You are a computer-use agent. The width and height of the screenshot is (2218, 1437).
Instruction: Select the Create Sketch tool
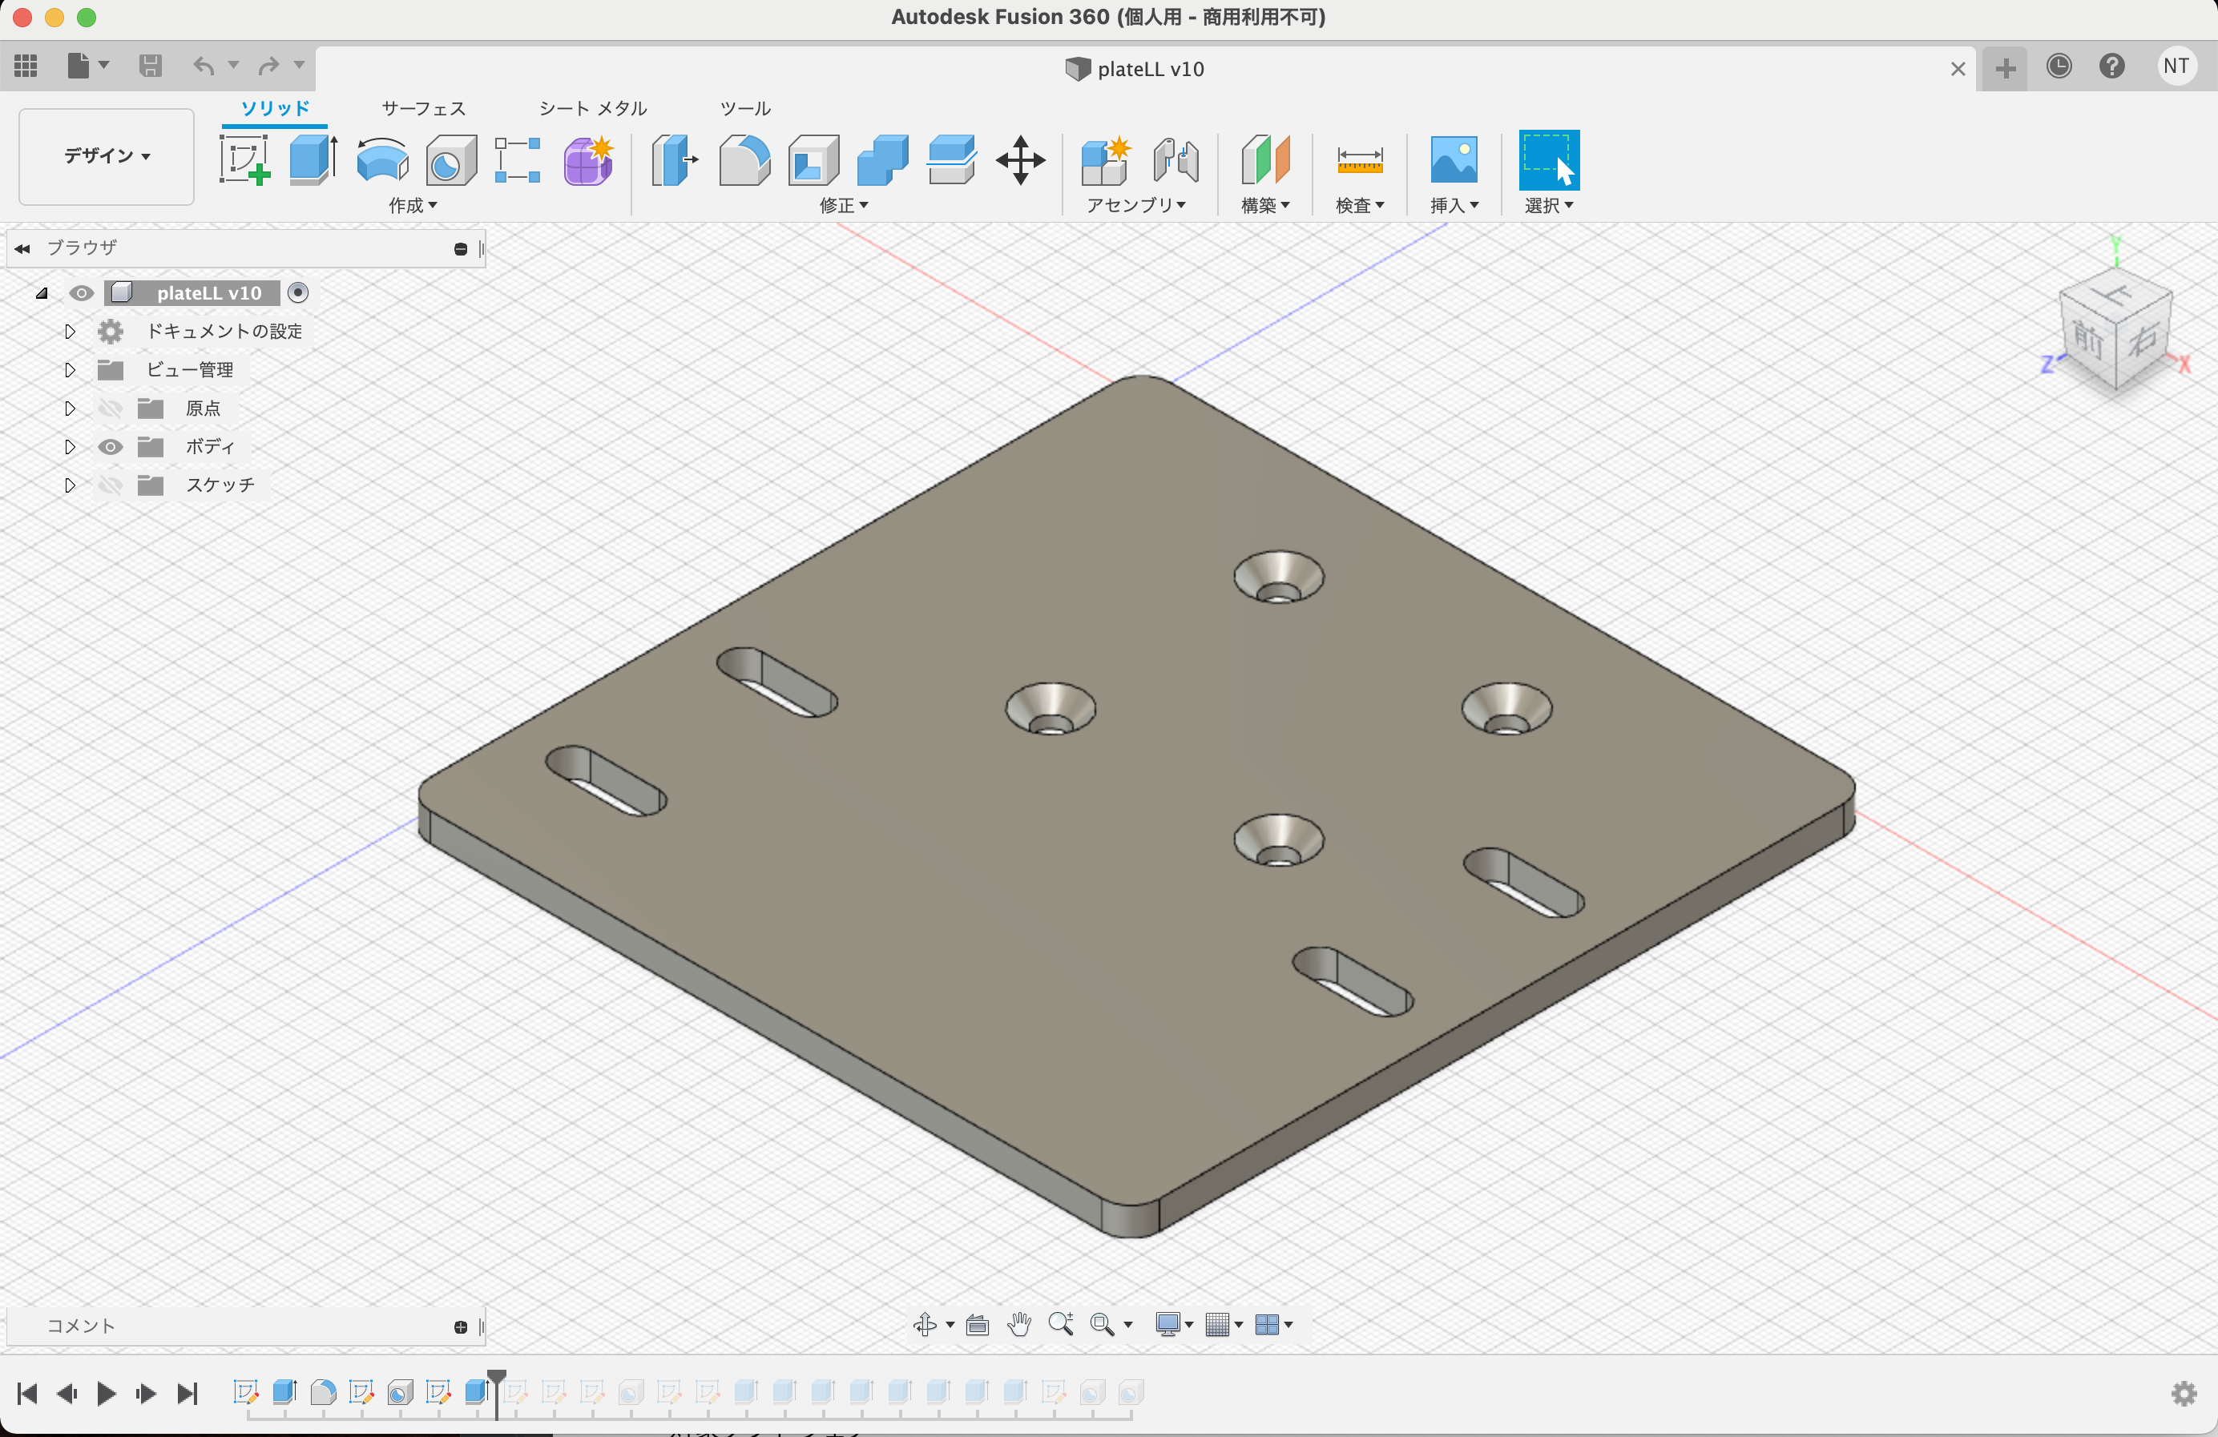pyautogui.click(x=245, y=160)
